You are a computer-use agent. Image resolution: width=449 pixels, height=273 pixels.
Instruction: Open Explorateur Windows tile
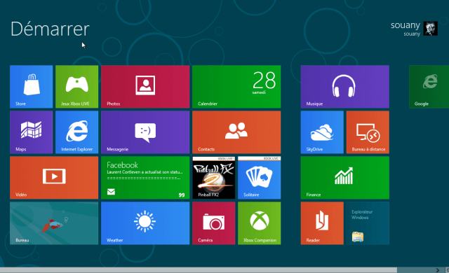(368, 223)
